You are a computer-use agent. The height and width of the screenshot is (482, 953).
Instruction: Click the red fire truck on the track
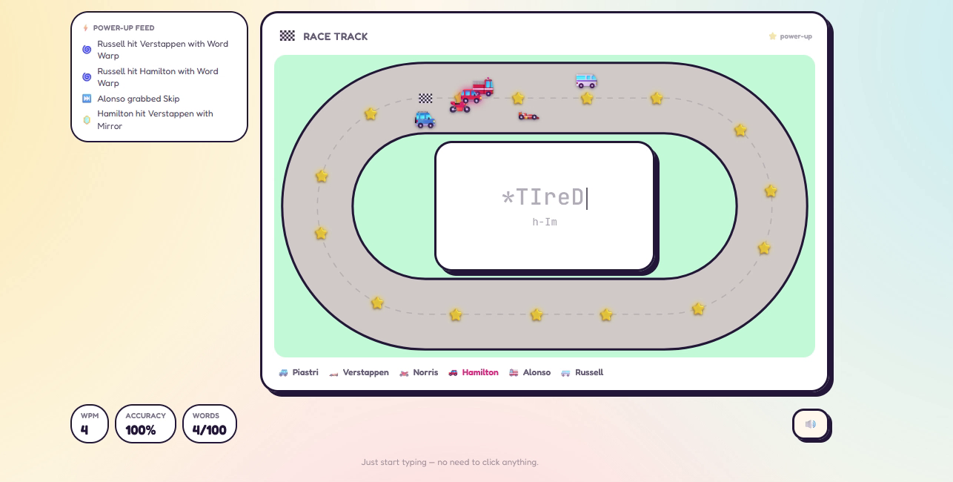[x=483, y=86]
